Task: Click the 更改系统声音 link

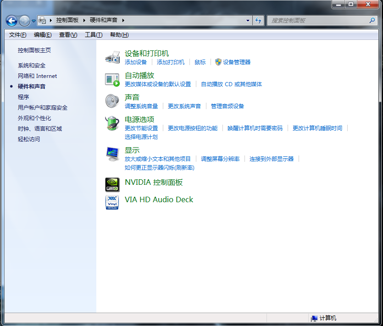Action: pos(184,106)
